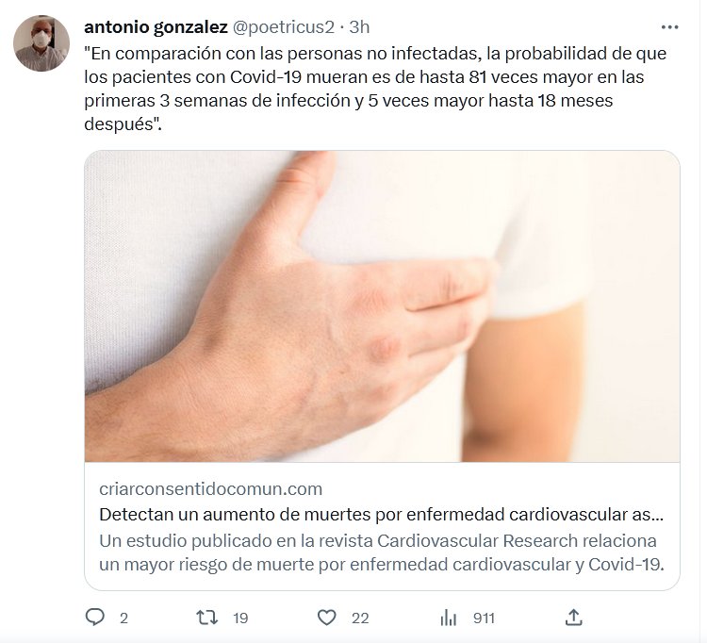707x643 pixels.
Task: Visit the criarconsentidocomun.com domain link
Action: 210,488
